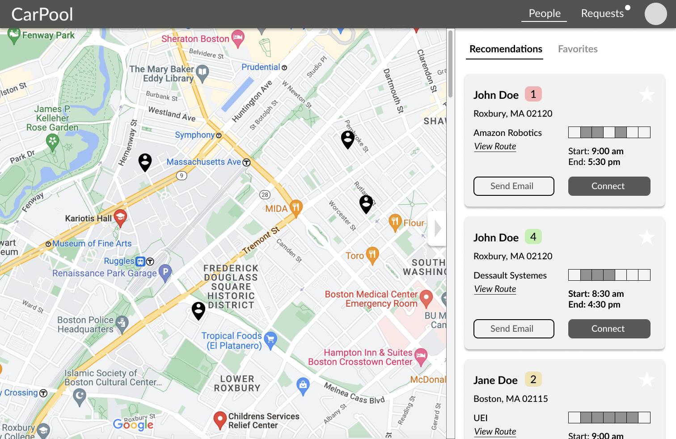Click the Museum of Fine Arts label

tap(92, 244)
